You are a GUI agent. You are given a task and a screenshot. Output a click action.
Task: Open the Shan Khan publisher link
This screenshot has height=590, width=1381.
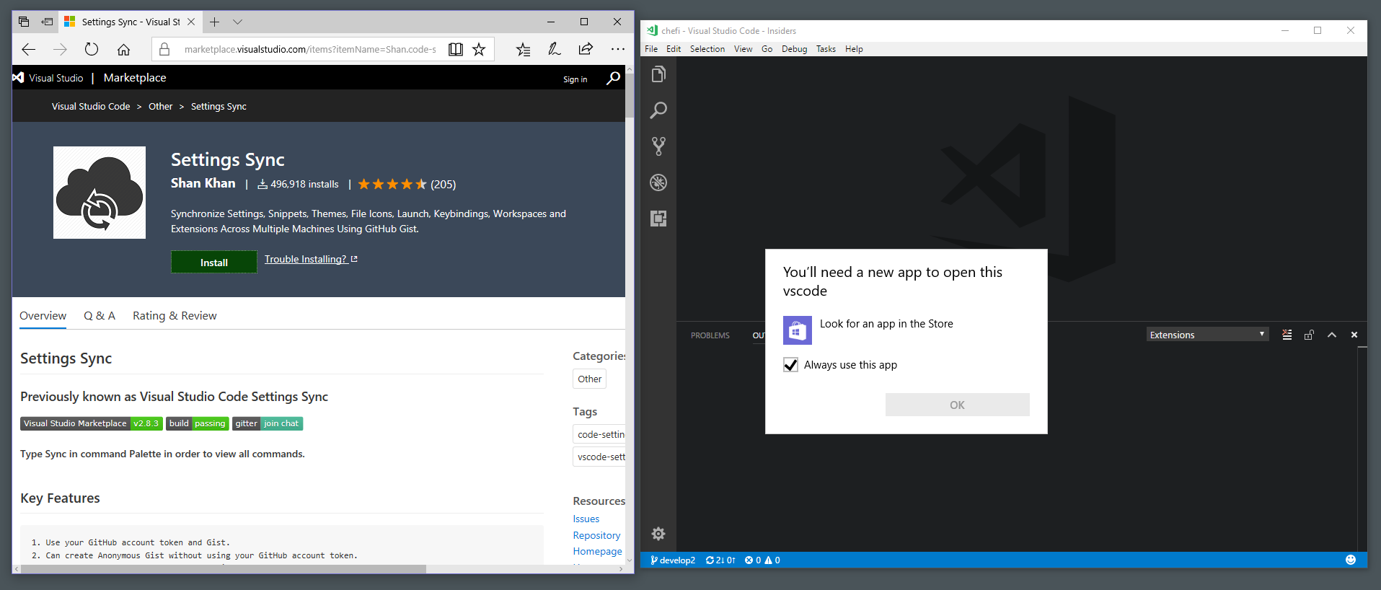(203, 183)
